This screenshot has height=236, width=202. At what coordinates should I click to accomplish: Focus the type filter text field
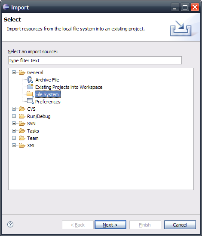(95, 61)
